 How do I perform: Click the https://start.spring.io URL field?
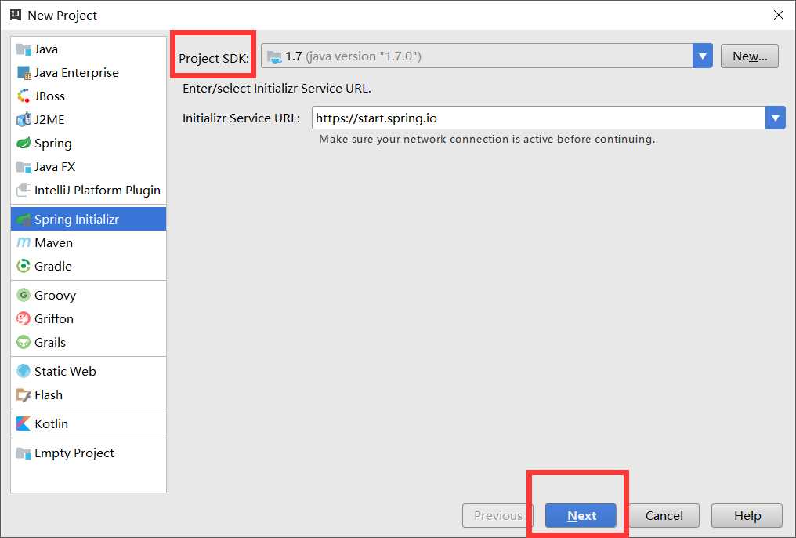[538, 118]
